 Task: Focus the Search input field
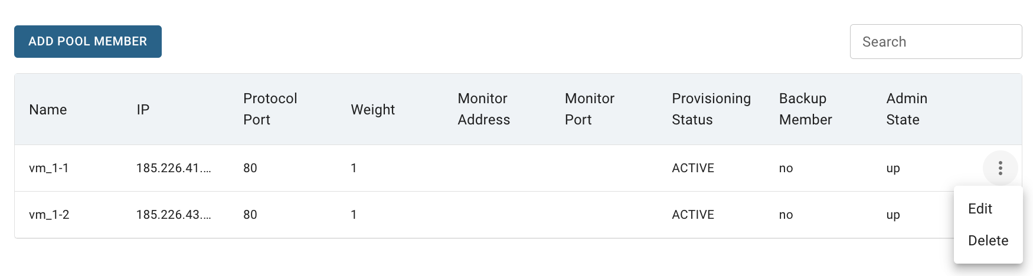(x=936, y=41)
